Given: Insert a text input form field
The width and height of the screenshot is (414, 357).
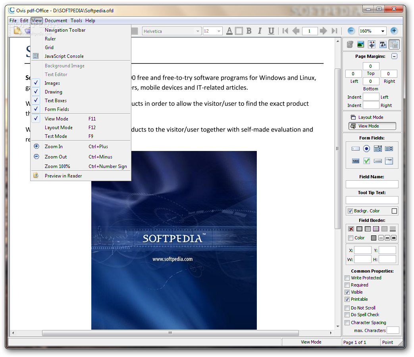Looking at the screenshot, I should [355, 149].
